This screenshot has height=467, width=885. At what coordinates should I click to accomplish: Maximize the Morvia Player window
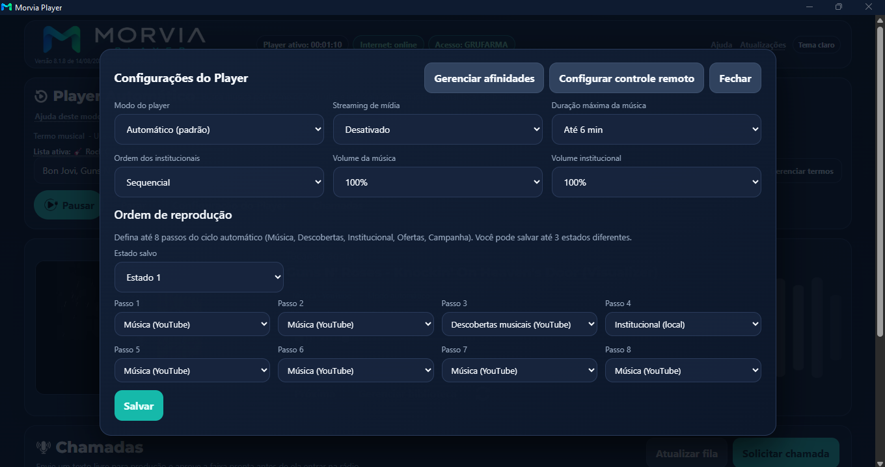(839, 7)
